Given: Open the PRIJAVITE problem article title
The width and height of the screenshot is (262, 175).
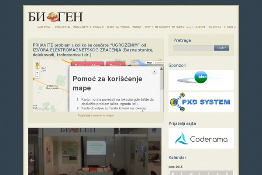Looking at the screenshot, I should 93,50.
